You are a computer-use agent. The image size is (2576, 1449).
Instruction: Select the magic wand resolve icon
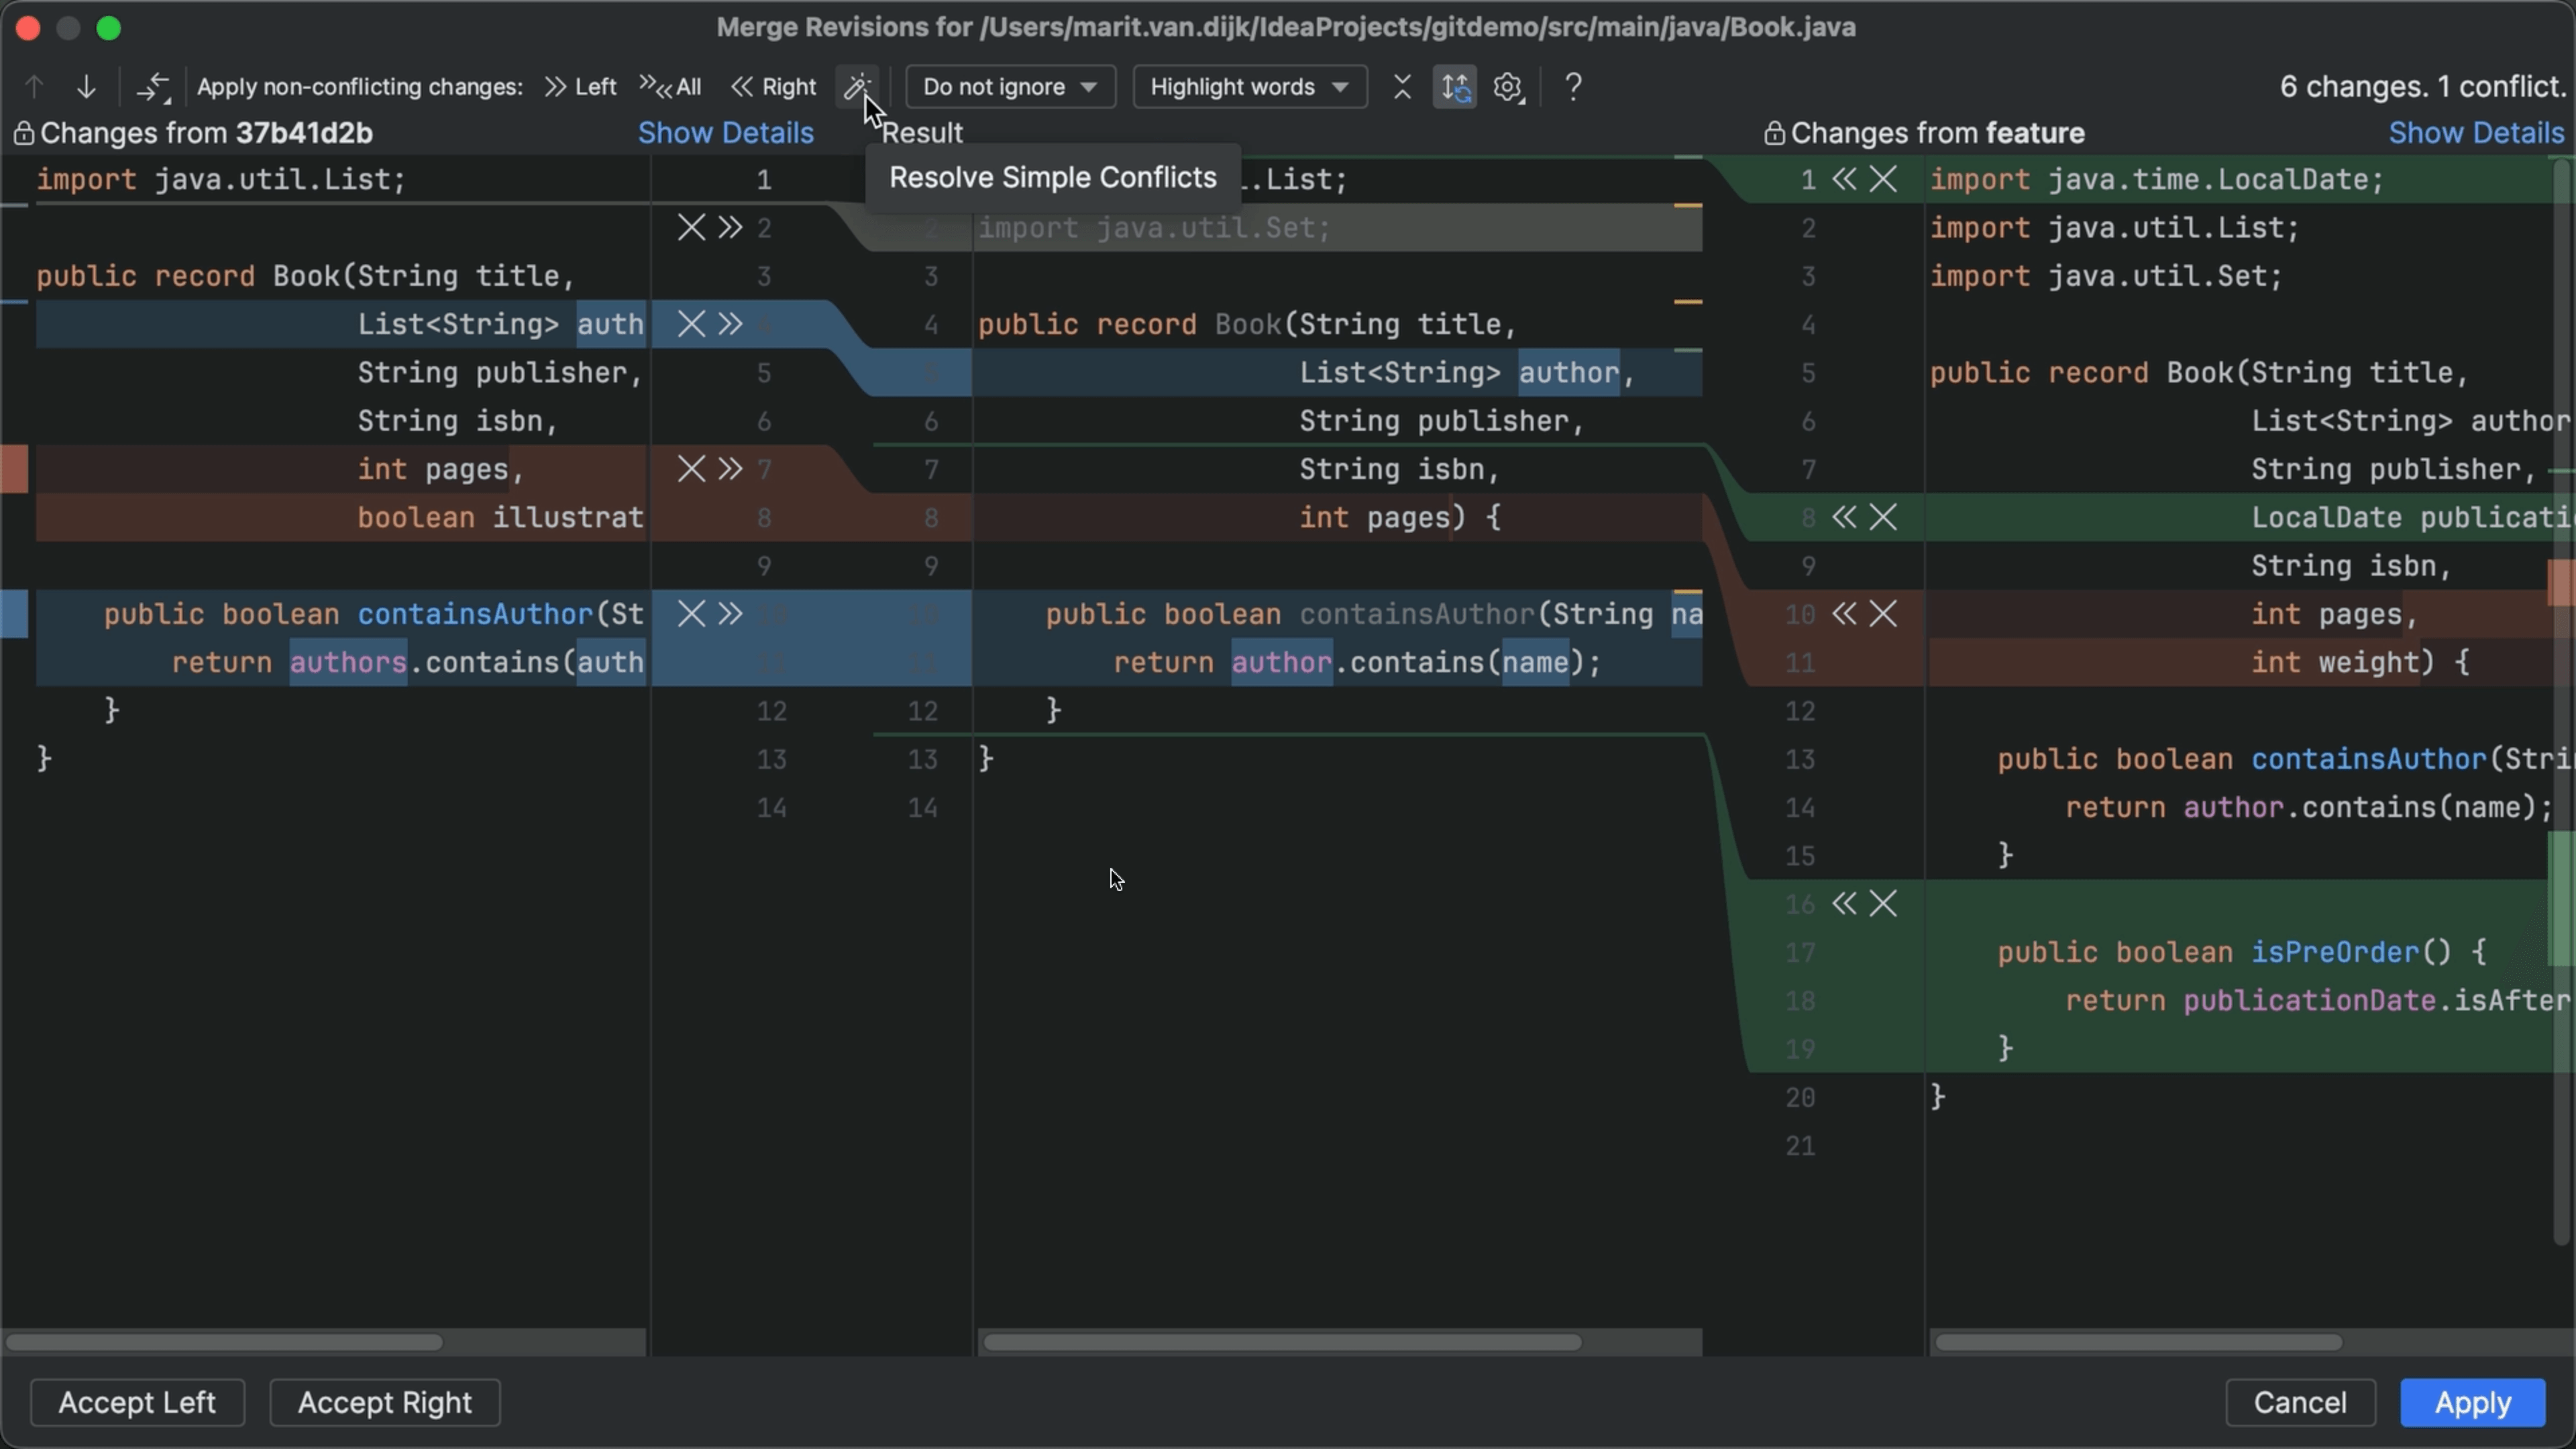click(857, 87)
